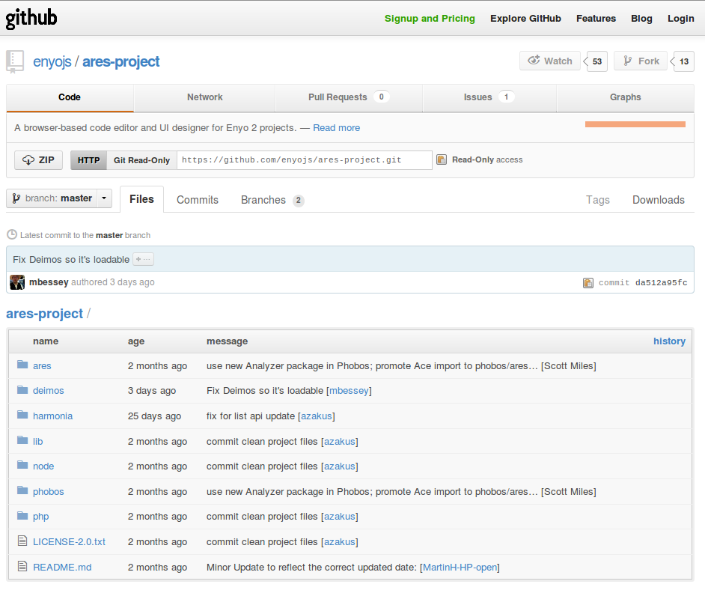Open the deimos folder
The image size is (705, 599).
point(48,391)
